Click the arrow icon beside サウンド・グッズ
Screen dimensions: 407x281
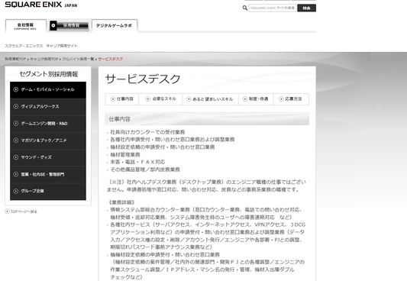coord(16,157)
